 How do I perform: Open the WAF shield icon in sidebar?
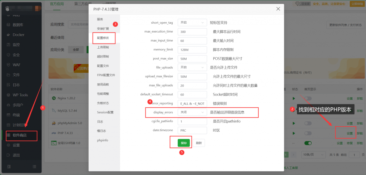(9, 65)
